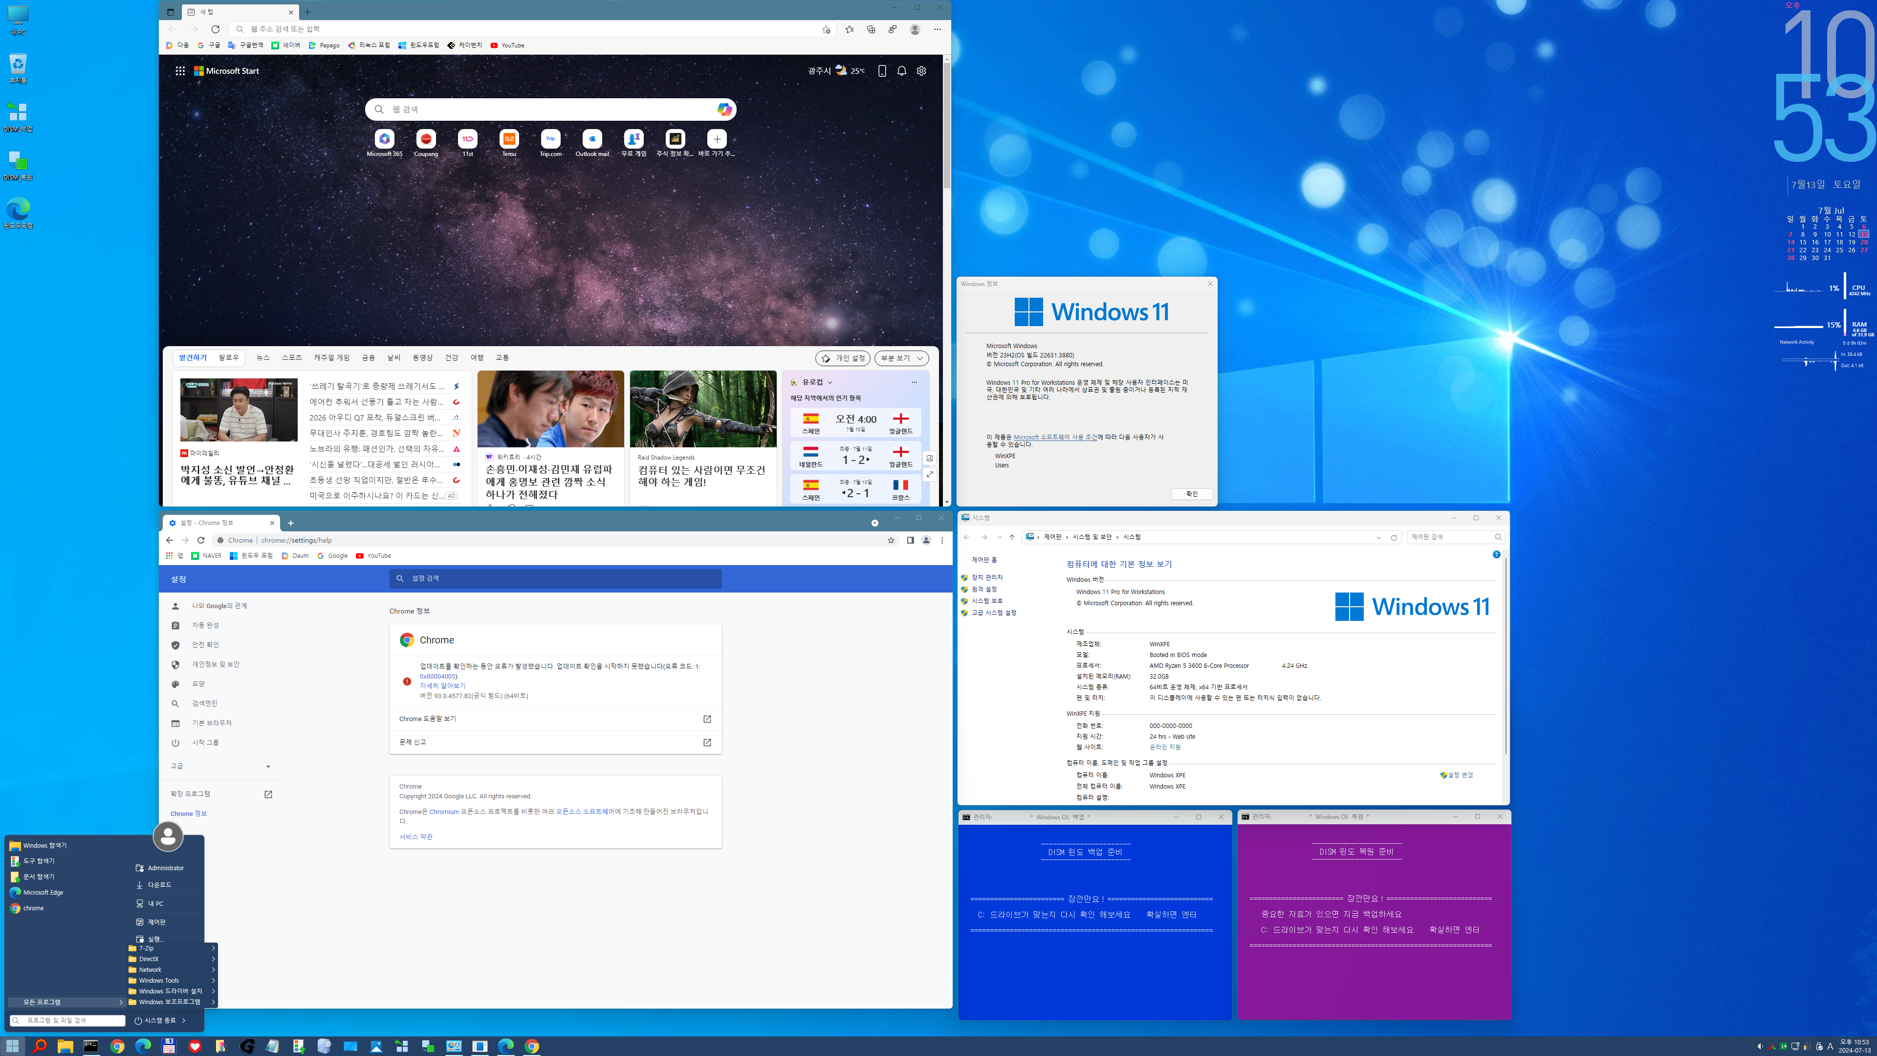Open Microsoft Start app launcher grid
This screenshot has width=1877, height=1056.
[180, 71]
